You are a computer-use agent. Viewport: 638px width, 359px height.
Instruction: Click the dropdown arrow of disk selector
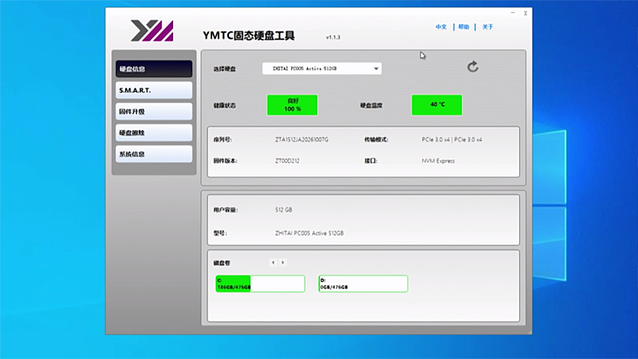coord(376,69)
